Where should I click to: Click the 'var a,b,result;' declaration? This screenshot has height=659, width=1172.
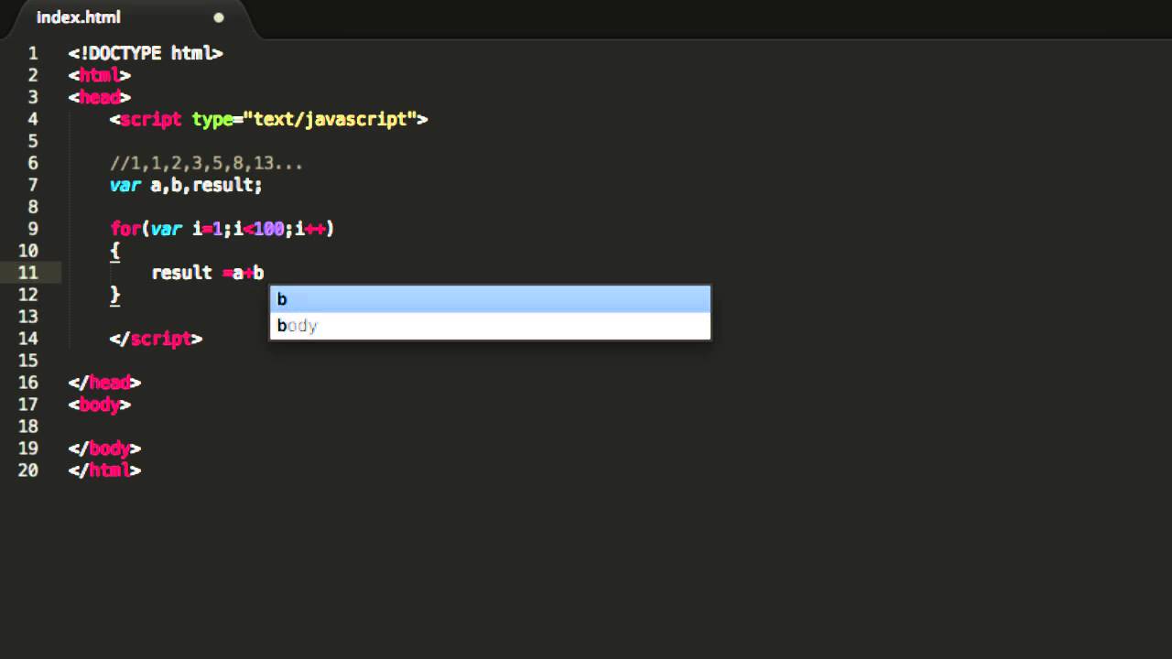[186, 185]
